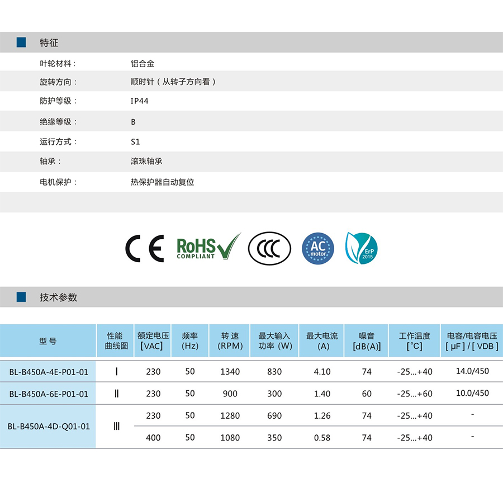Image resolution: width=503 pixels, height=492 pixels.
Task: Click the IP44 value
Action: point(140,101)
